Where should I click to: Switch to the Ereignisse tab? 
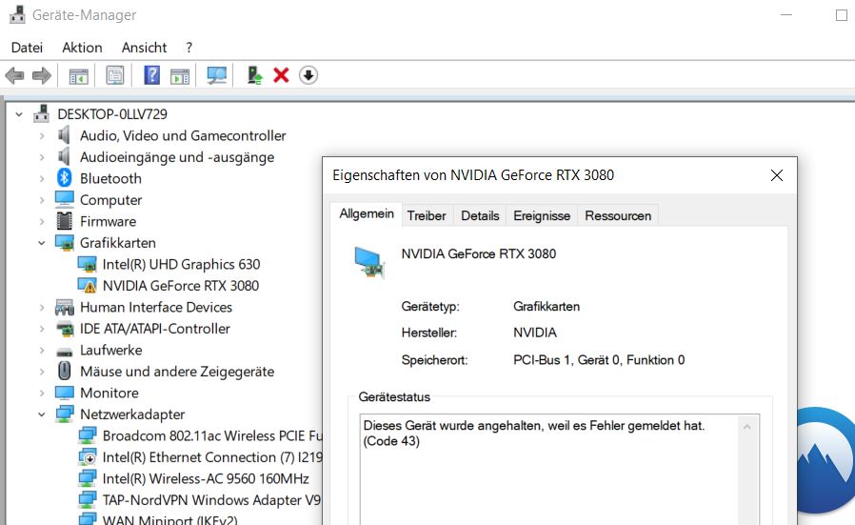tap(542, 215)
